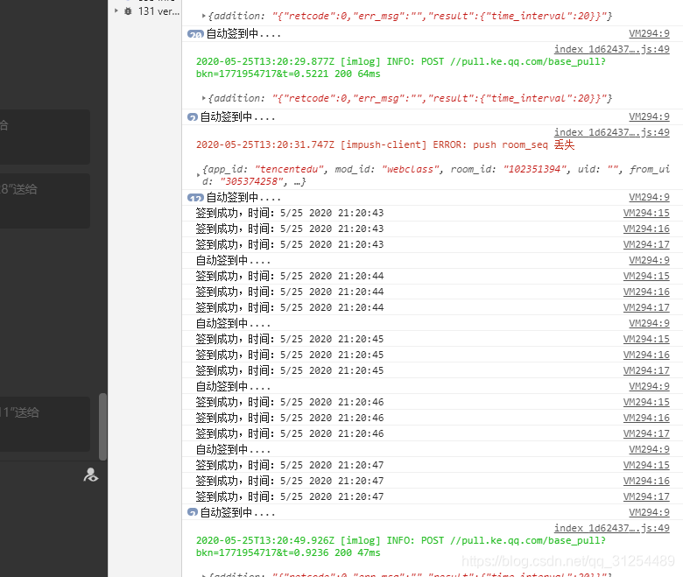The width and height of the screenshot is (683, 577).
Task: Expand the {addition} object below the 64ms imlog entry
Action: pos(203,98)
